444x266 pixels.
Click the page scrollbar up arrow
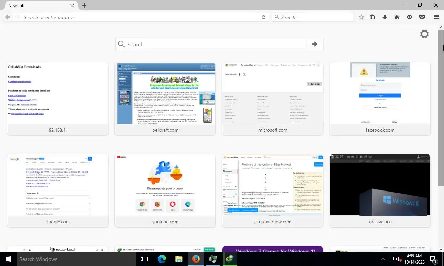(x=441, y=27)
